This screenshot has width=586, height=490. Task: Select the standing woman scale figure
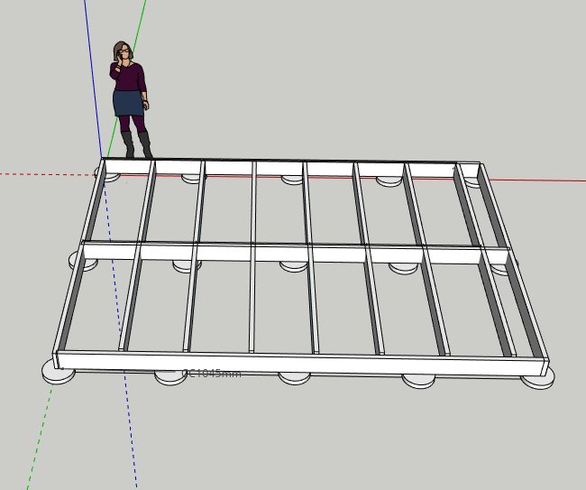pos(131,99)
